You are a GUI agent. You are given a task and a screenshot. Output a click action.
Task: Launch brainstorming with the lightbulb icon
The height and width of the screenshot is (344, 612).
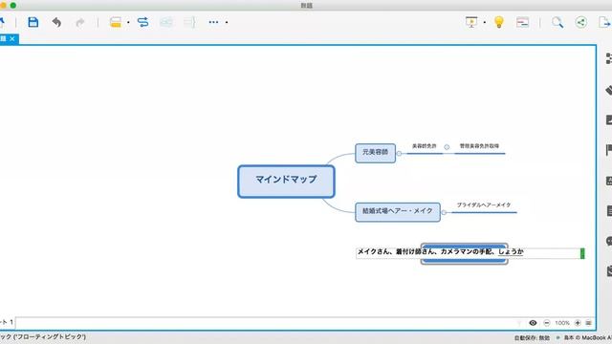pos(499,22)
